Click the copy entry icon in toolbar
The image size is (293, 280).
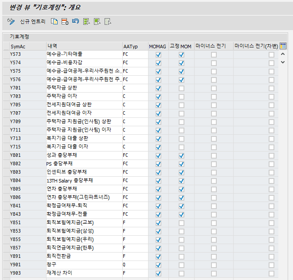(55, 21)
